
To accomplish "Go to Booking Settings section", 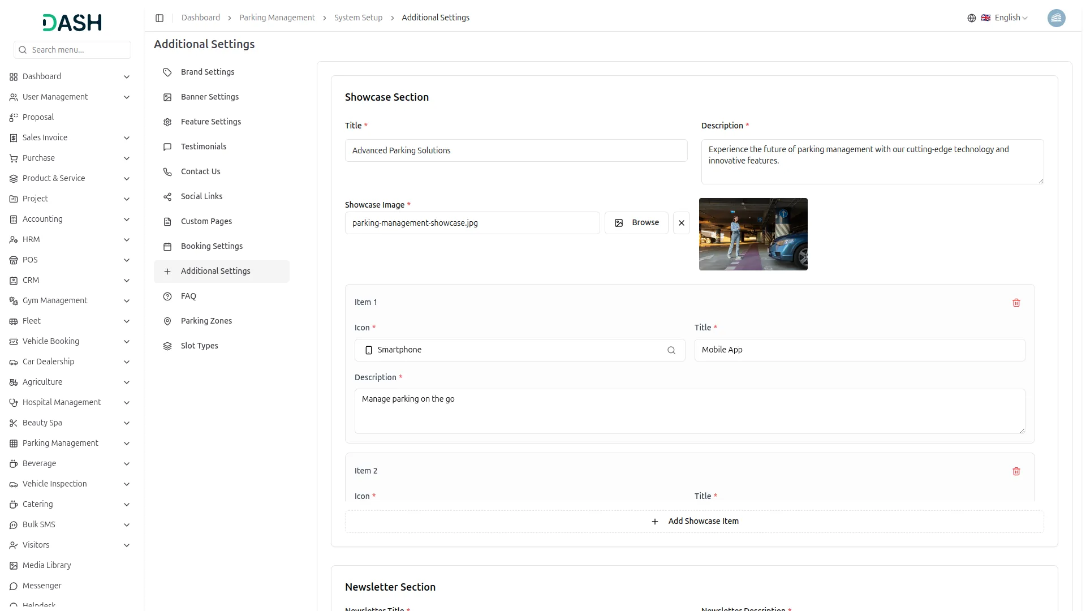I will click(212, 246).
